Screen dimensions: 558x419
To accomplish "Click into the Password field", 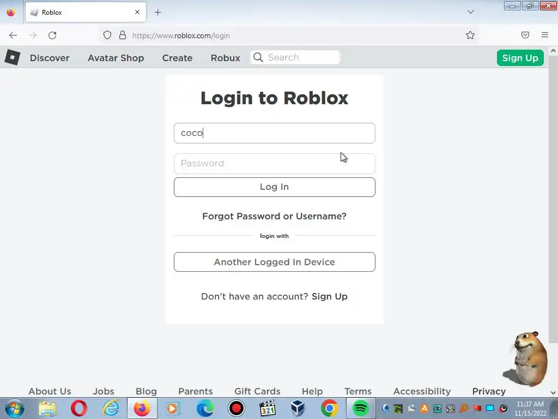I will click(x=275, y=164).
